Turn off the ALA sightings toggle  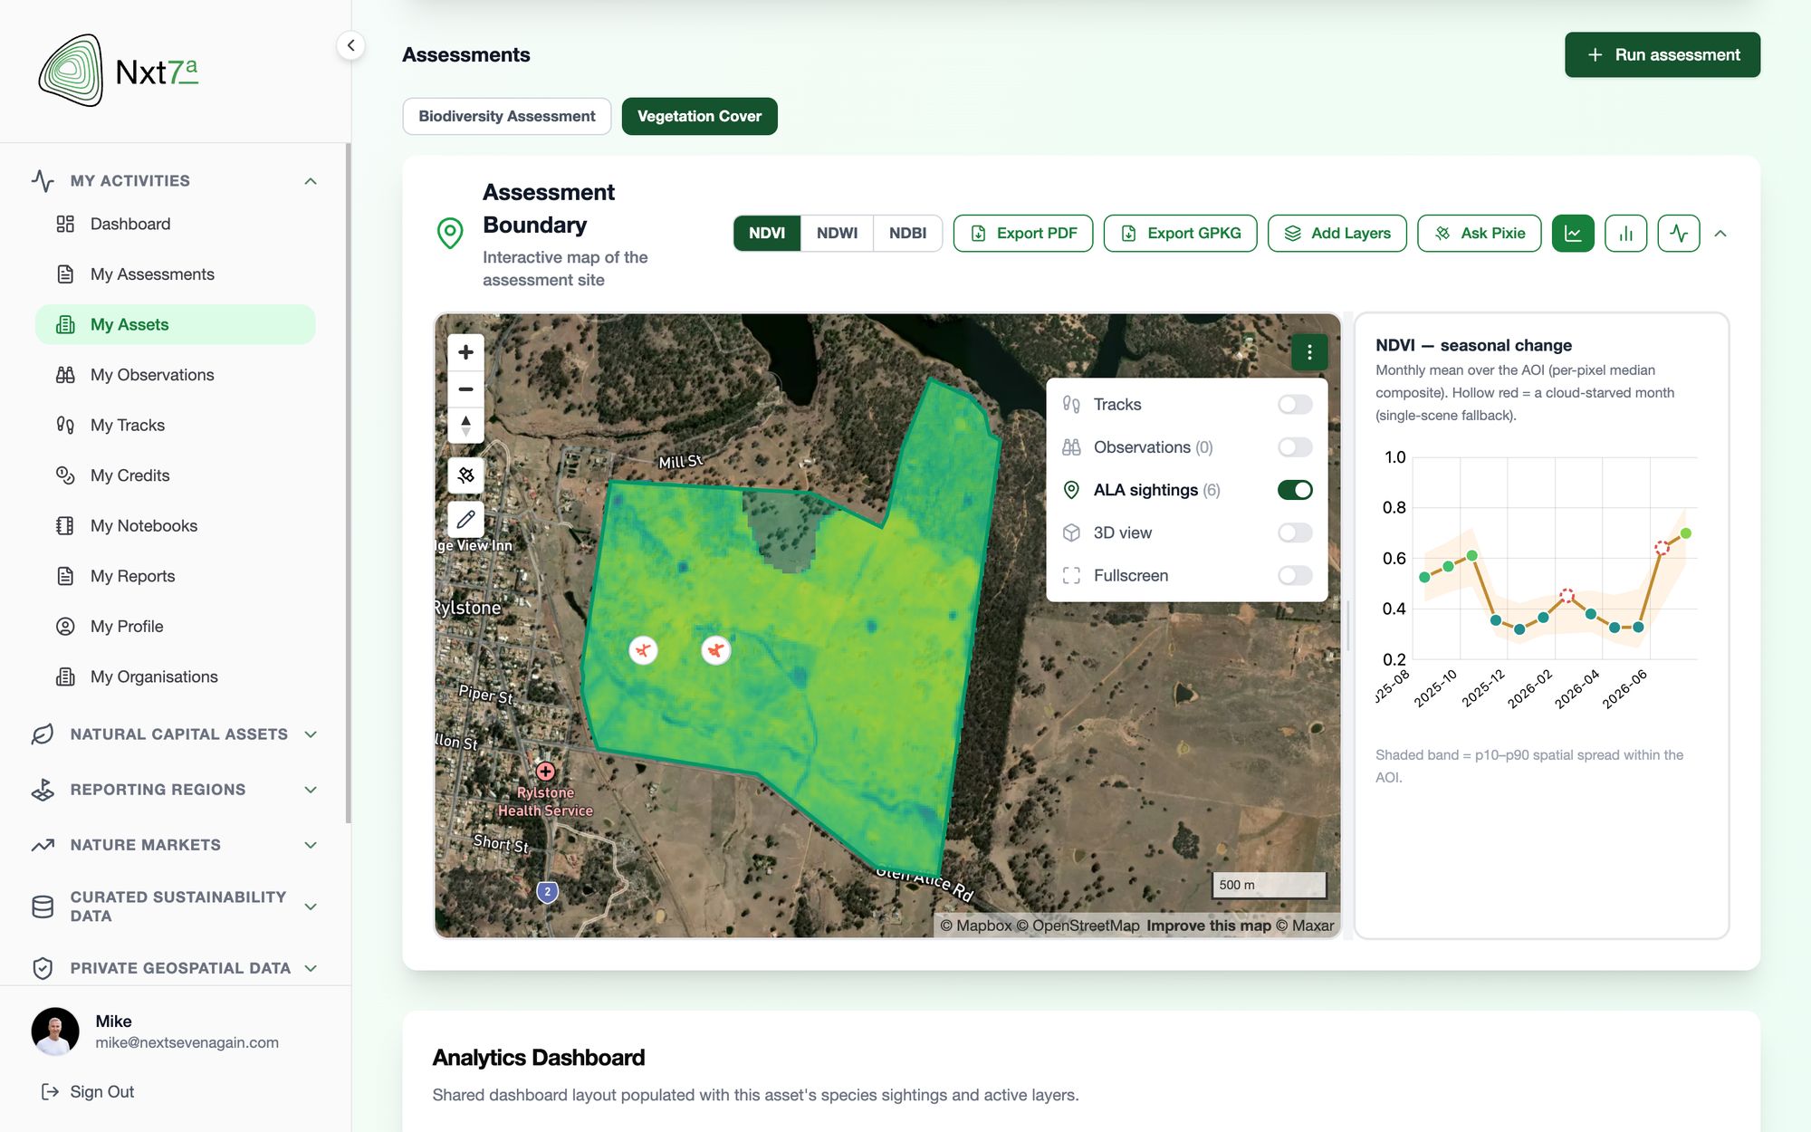(x=1295, y=490)
